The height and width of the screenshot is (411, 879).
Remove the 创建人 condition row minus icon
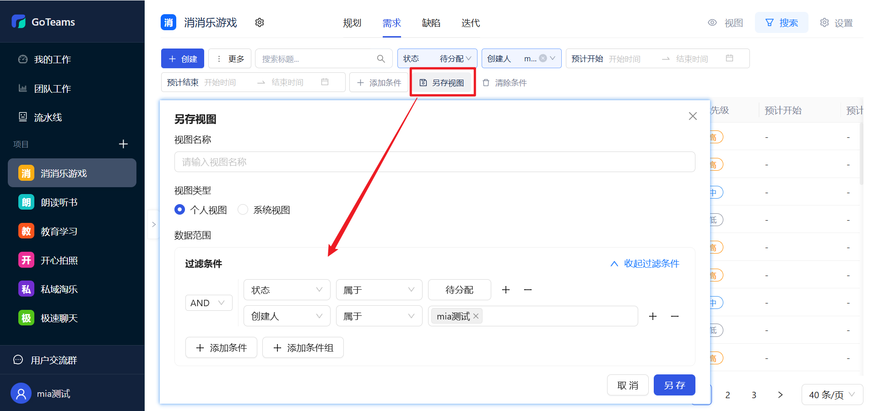[x=675, y=316]
